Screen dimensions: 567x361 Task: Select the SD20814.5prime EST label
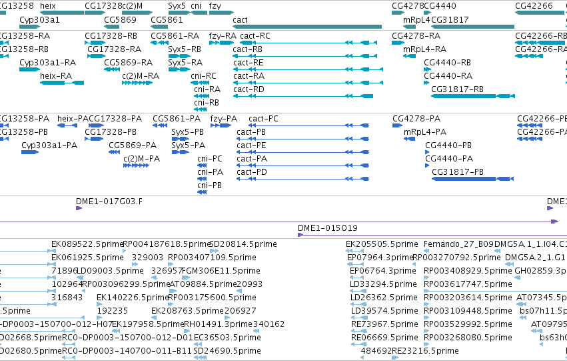click(x=243, y=244)
